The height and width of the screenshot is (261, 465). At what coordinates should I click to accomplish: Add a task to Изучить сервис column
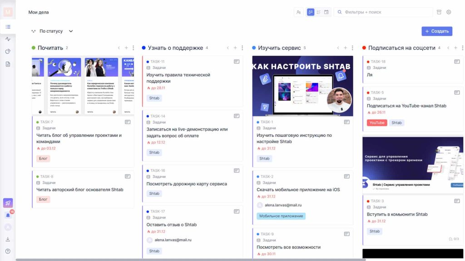[345, 48]
